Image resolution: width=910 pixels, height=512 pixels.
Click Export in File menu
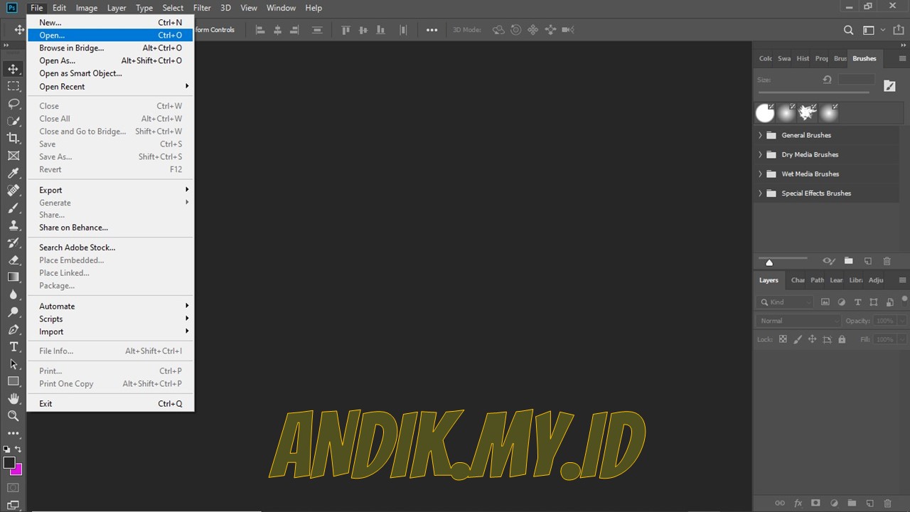coord(110,190)
